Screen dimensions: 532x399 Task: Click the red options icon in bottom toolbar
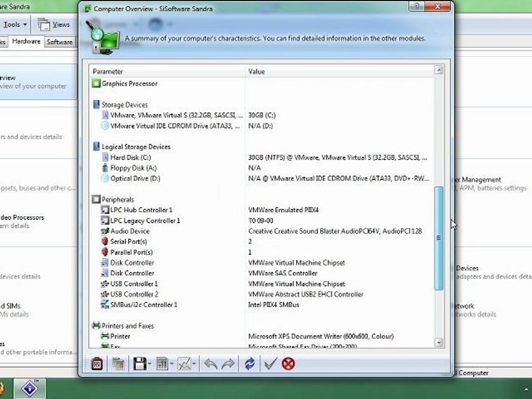pyautogui.click(x=97, y=364)
